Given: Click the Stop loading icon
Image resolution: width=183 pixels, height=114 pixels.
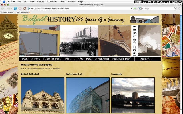Looking at the screenshot, I should pos(20,9).
